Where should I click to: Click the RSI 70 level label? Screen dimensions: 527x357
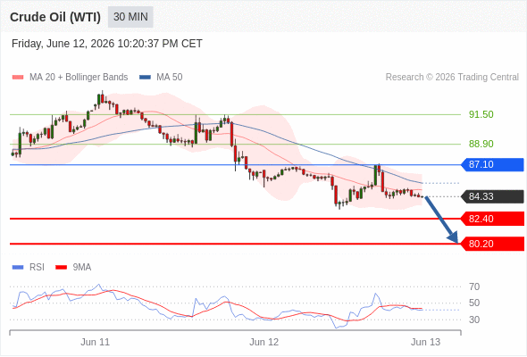tap(474, 286)
